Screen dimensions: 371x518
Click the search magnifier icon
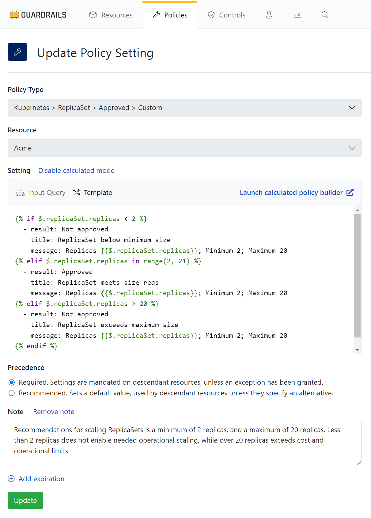click(x=325, y=15)
